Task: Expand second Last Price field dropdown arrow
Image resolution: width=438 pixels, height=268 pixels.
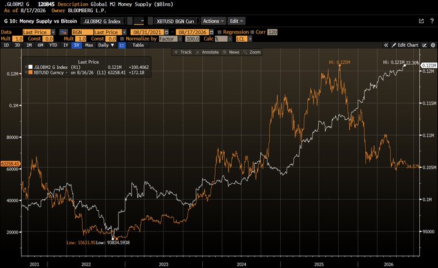Action: pyautogui.click(x=124, y=32)
